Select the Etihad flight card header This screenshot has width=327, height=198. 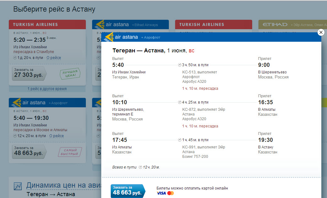tap(292, 24)
